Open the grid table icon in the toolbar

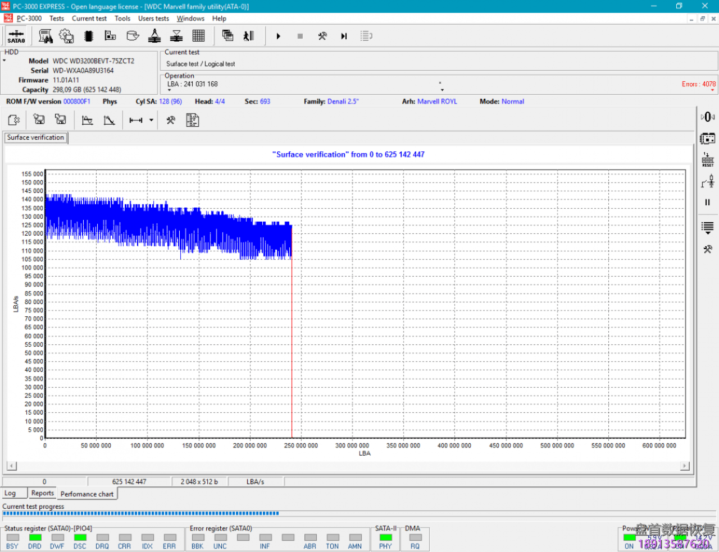tap(198, 36)
